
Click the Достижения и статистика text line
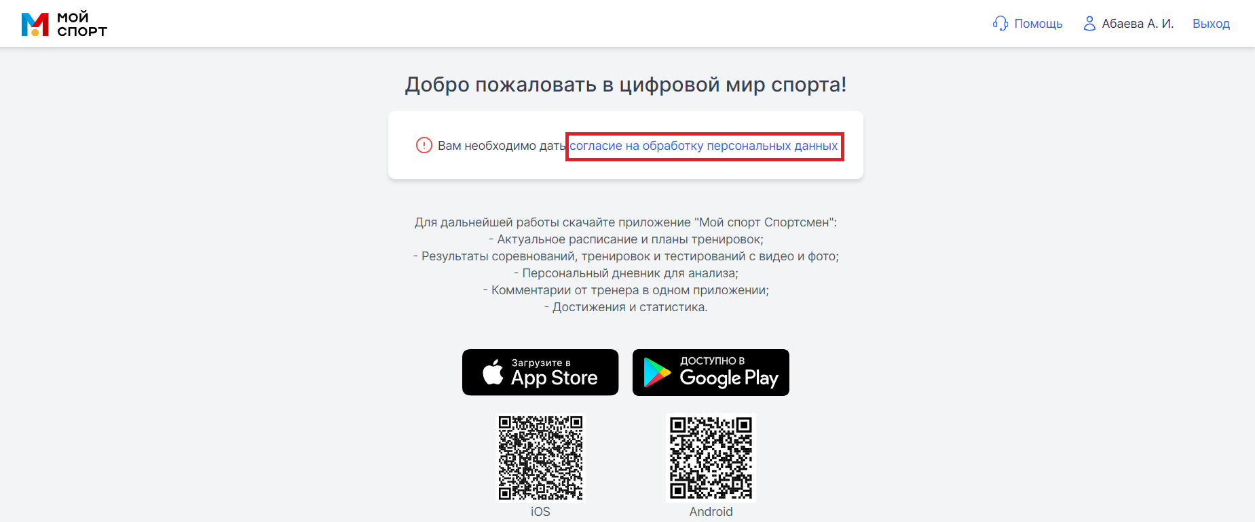(x=626, y=307)
